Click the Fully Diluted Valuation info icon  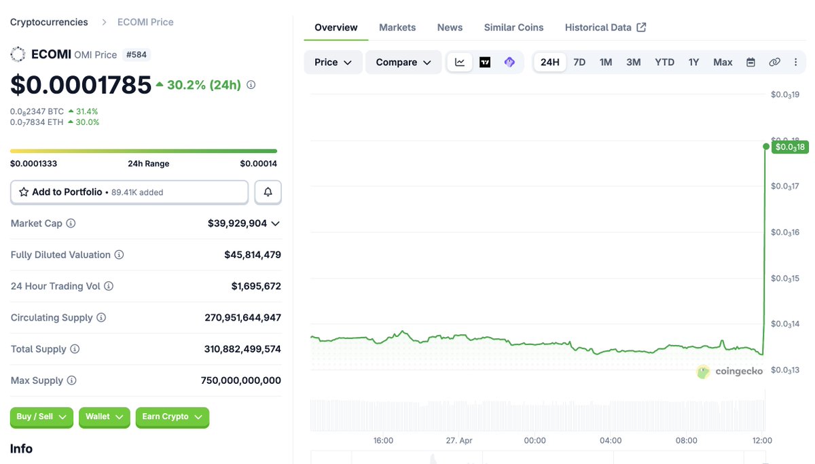tap(119, 255)
